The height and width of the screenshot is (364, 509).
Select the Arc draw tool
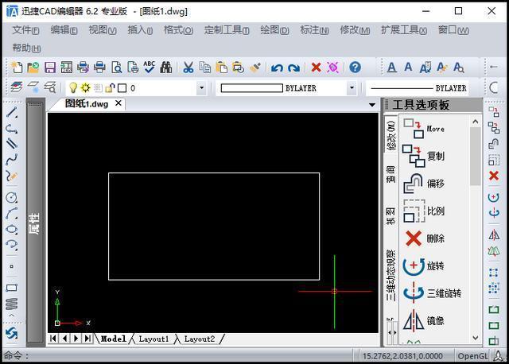[12, 213]
